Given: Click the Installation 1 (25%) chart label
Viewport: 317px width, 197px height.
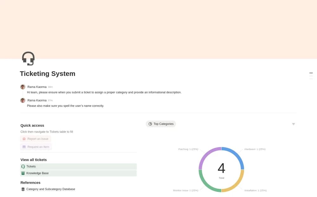Looking at the screenshot, I should 255,190.
